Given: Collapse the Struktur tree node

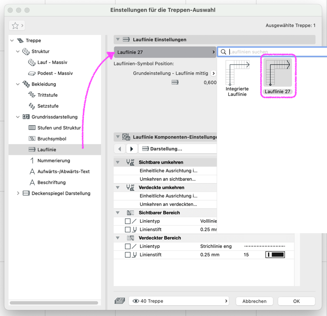Looking at the screenshot, I should (18, 51).
